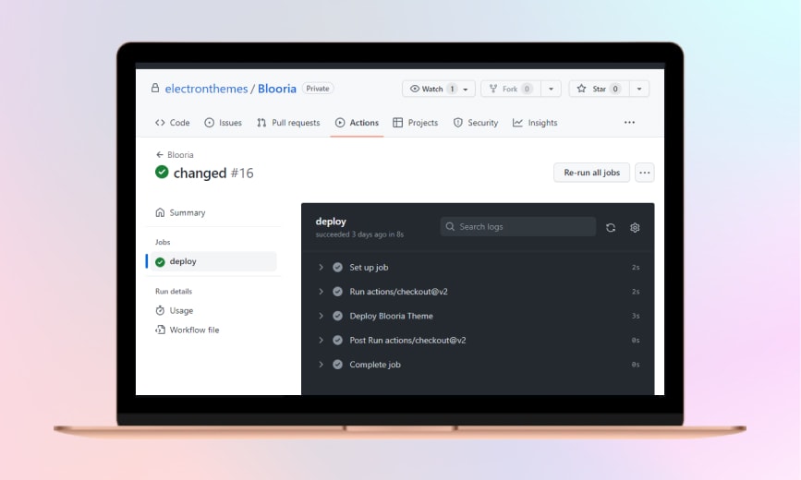This screenshot has height=480, width=801.
Task: Select the deploy job in sidebar
Action: [213, 261]
